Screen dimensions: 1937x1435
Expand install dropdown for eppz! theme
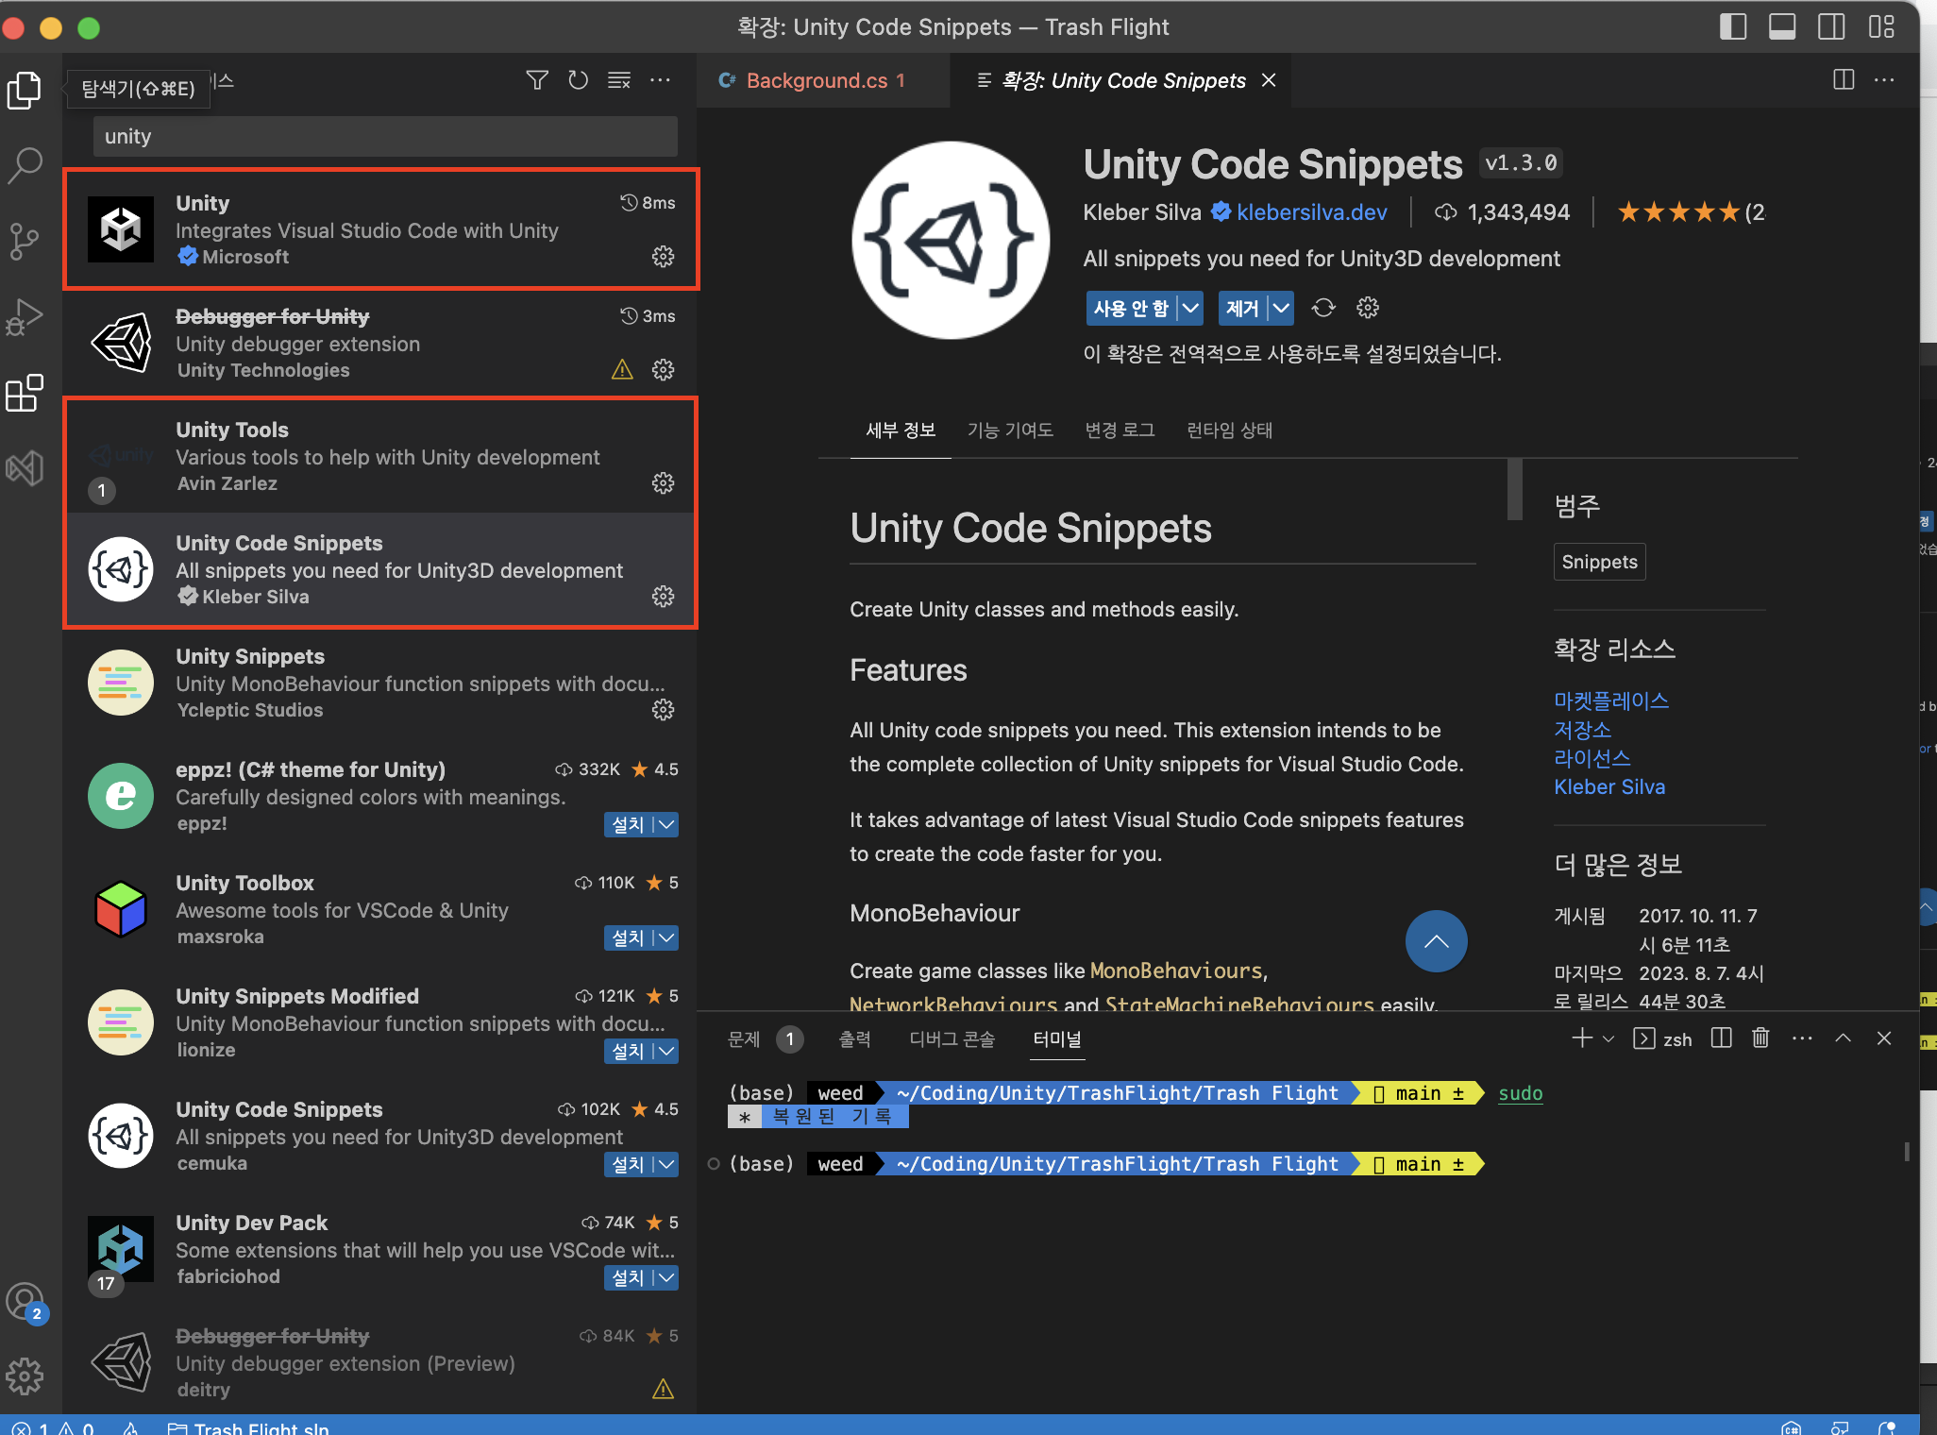666,824
